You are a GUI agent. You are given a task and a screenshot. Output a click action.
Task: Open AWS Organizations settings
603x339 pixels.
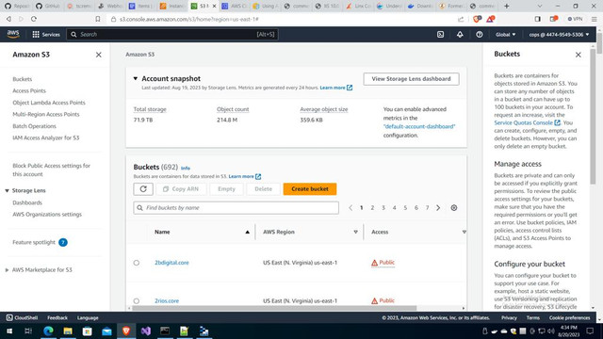point(47,214)
